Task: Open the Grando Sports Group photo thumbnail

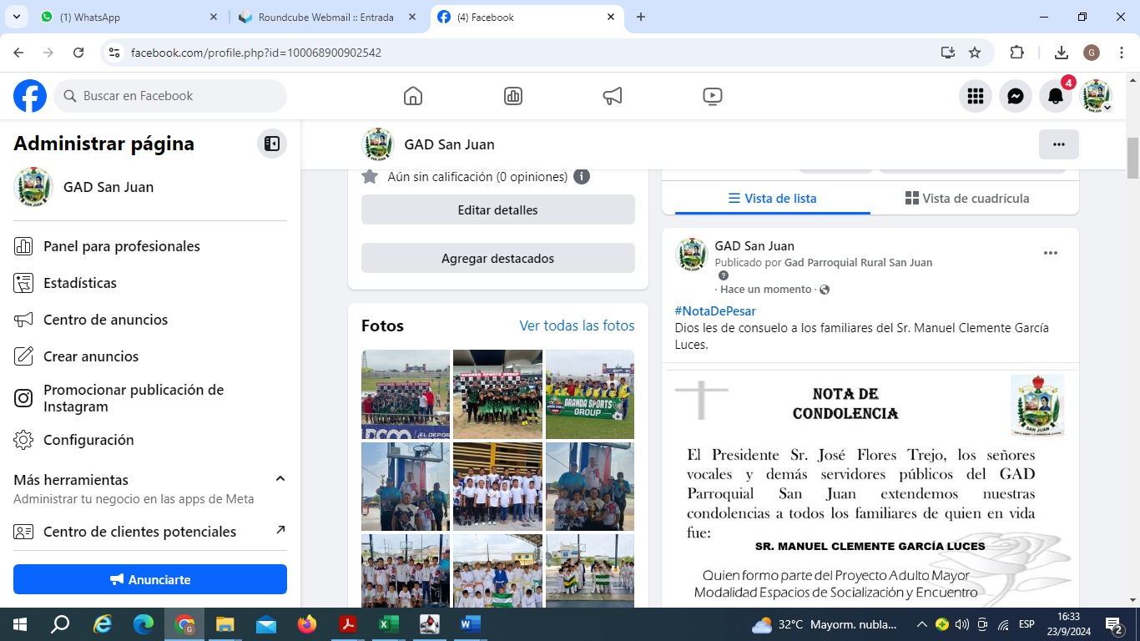Action: 589,394
